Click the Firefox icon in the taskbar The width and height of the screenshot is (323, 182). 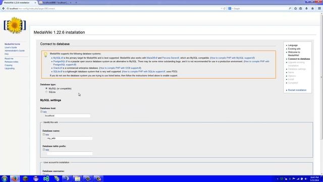point(15,178)
